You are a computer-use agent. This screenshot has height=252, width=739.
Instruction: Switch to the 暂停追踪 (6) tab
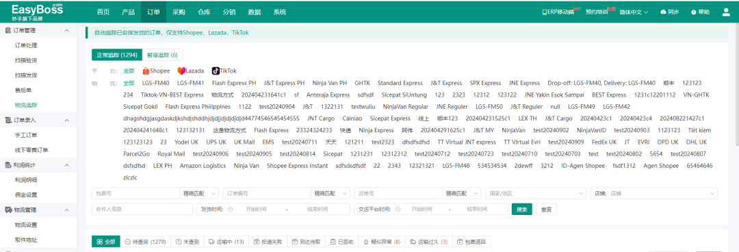point(162,55)
